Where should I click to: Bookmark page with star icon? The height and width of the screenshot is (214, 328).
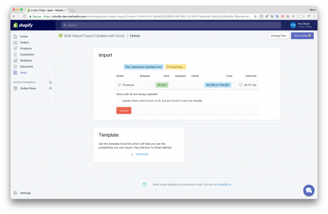point(255,16)
